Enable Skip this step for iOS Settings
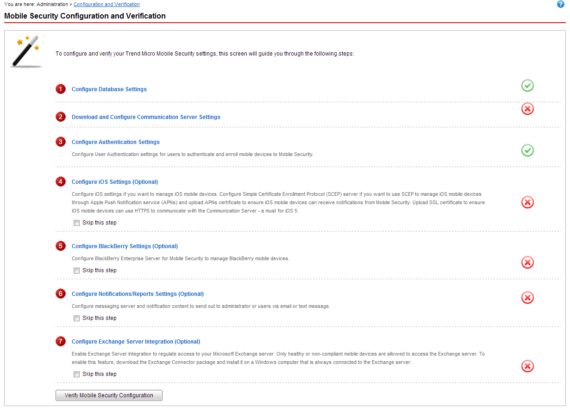This screenshot has width=570, height=413. pos(77,223)
